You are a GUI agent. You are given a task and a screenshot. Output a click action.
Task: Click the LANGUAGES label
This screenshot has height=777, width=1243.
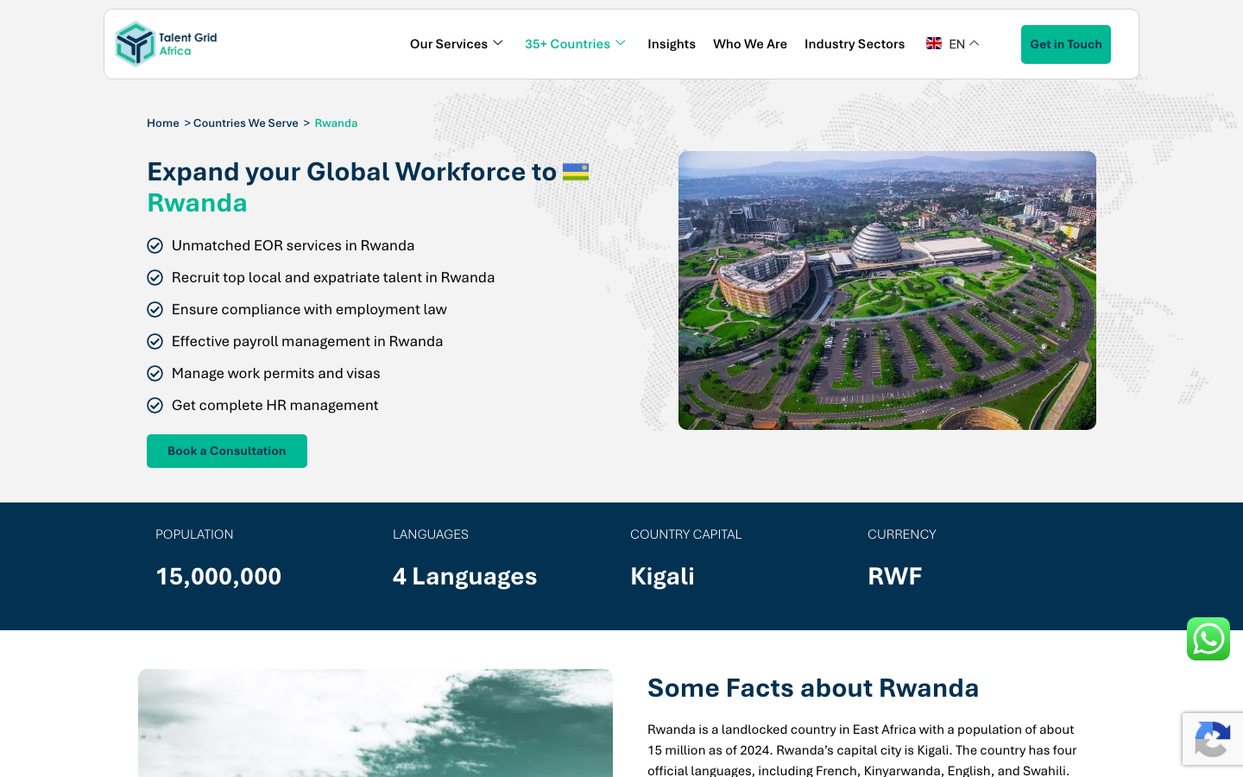pos(431,534)
